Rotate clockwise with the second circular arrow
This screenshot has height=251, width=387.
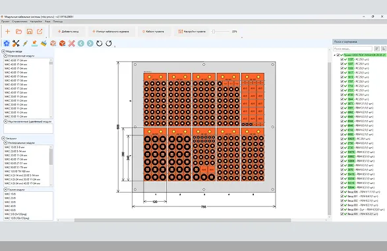[109, 43]
